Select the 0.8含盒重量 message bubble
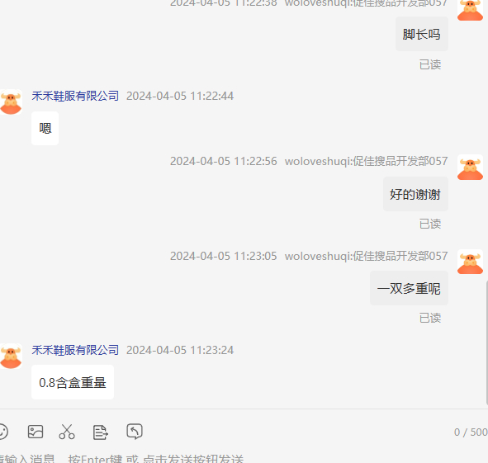 tap(73, 382)
